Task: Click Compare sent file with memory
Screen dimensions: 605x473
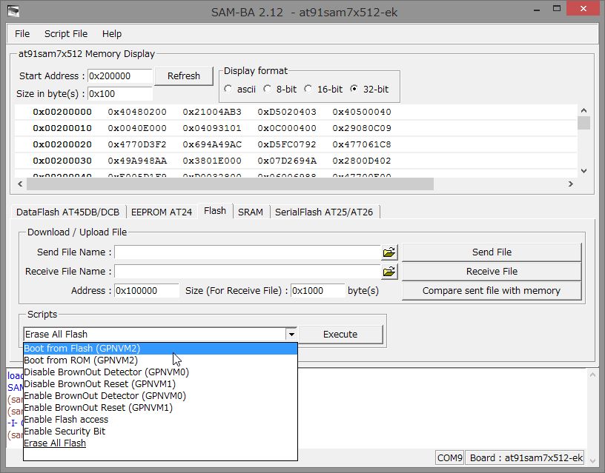Action: click(x=492, y=291)
